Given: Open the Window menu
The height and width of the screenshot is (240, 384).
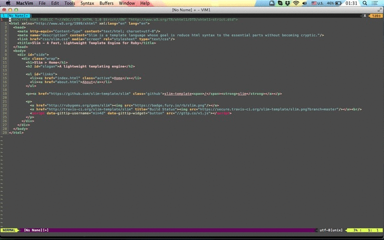Looking at the screenshot, I should [127, 3].
